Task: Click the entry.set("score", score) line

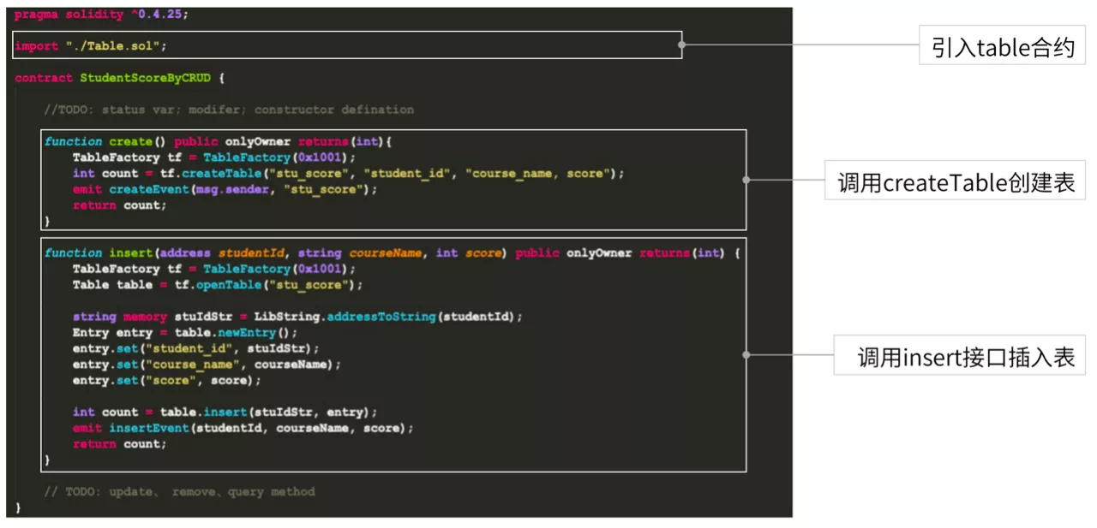Action: [167, 381]
